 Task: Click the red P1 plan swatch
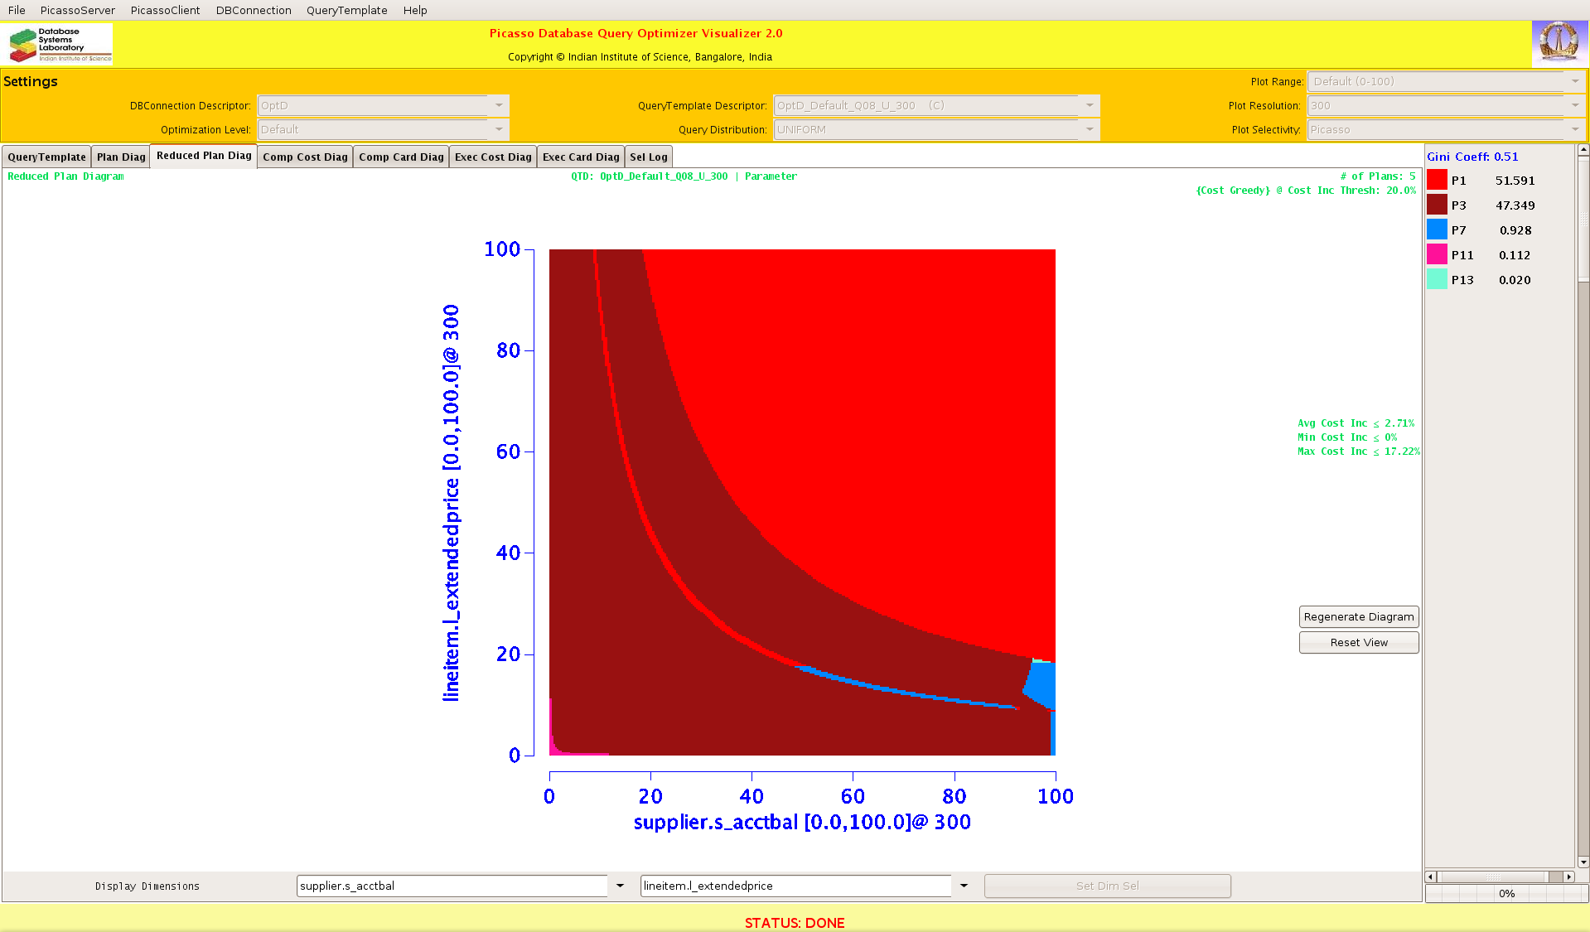tap(1437, 181)
